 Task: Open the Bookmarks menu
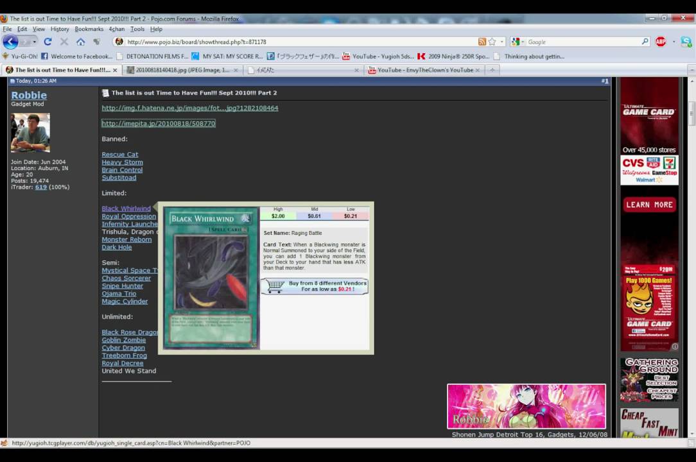click(x=89, y=29)
